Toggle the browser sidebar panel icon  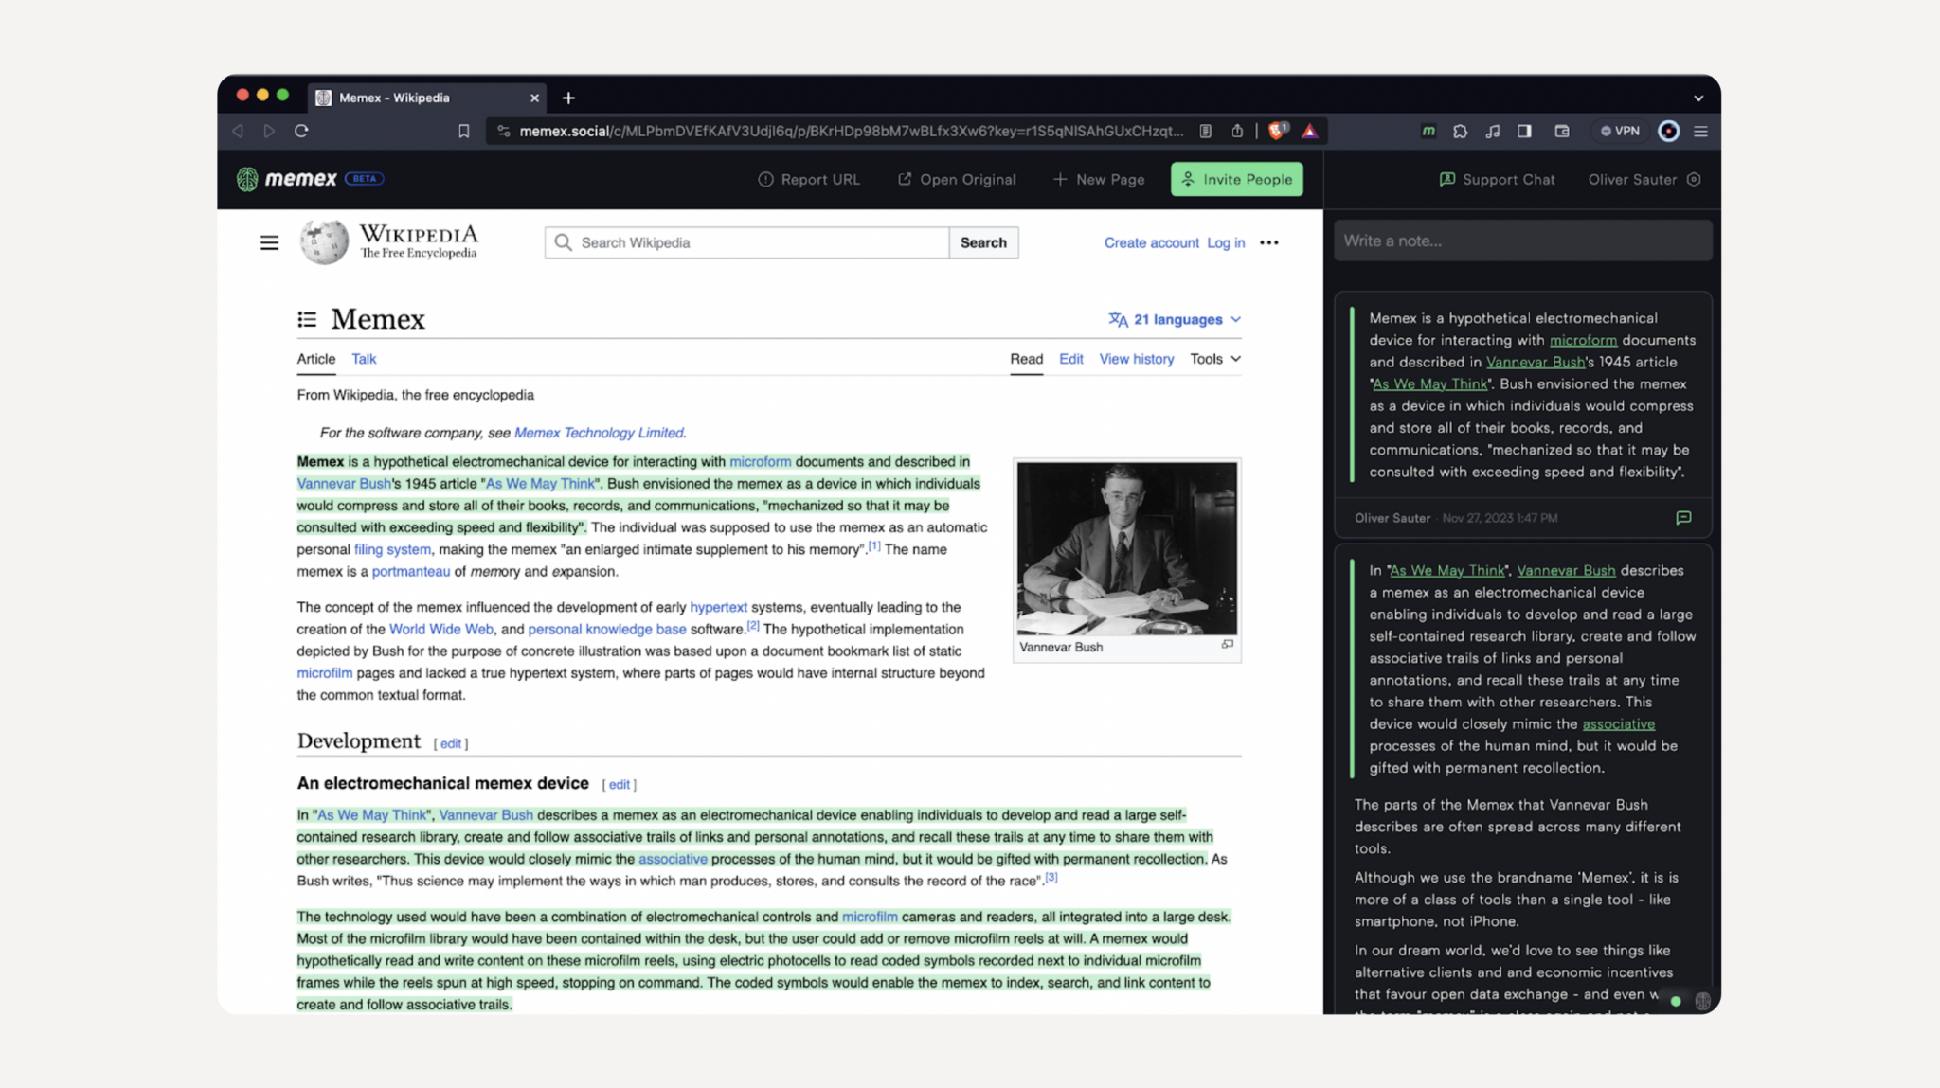coord(1525,131)
